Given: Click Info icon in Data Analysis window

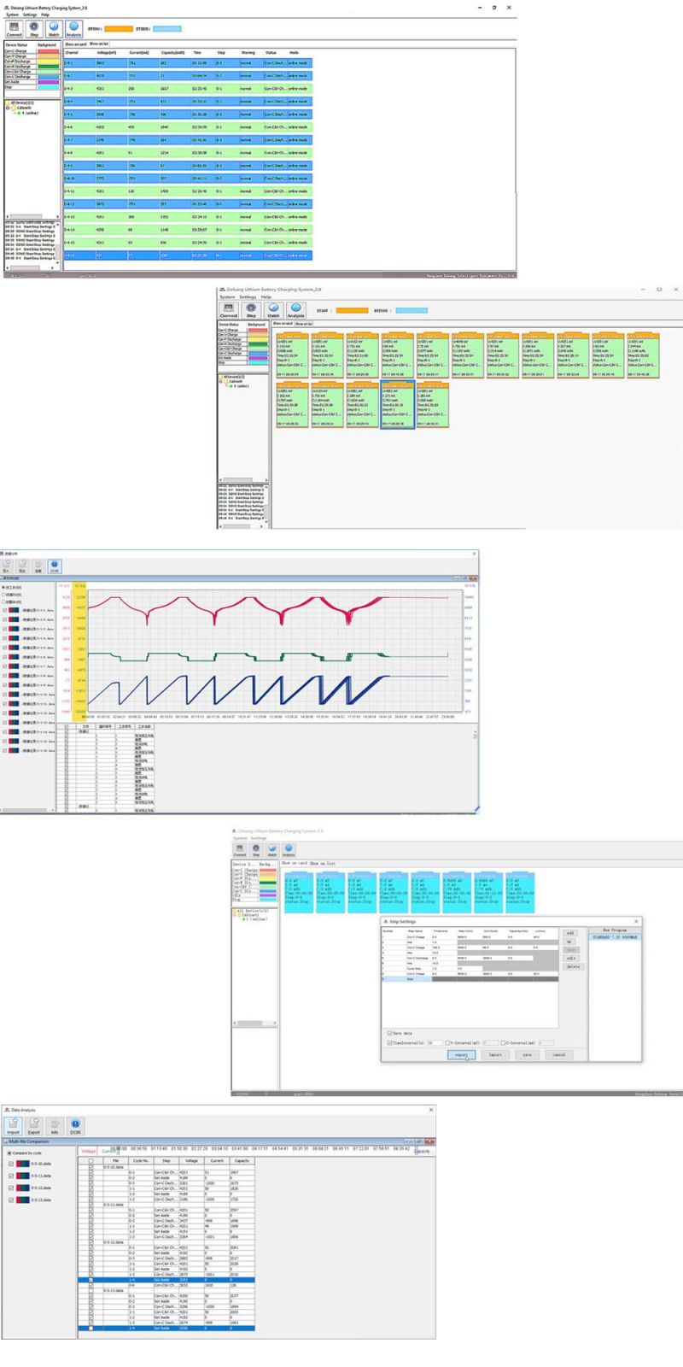Looking at the screenshot, I should [55, 1126].
